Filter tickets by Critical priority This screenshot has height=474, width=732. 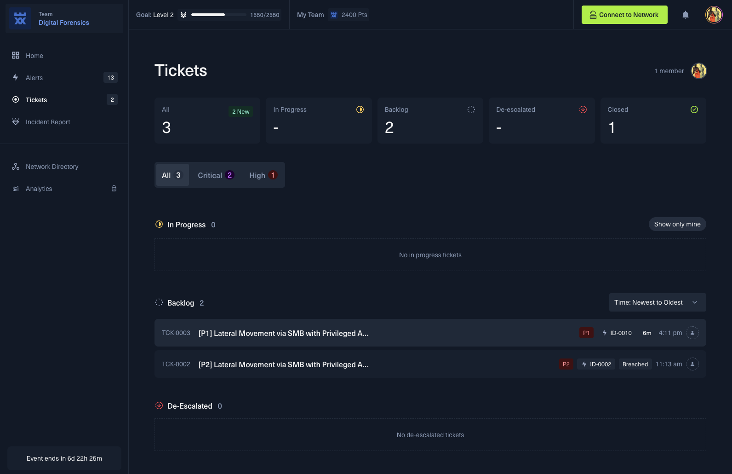coord(216,175)
